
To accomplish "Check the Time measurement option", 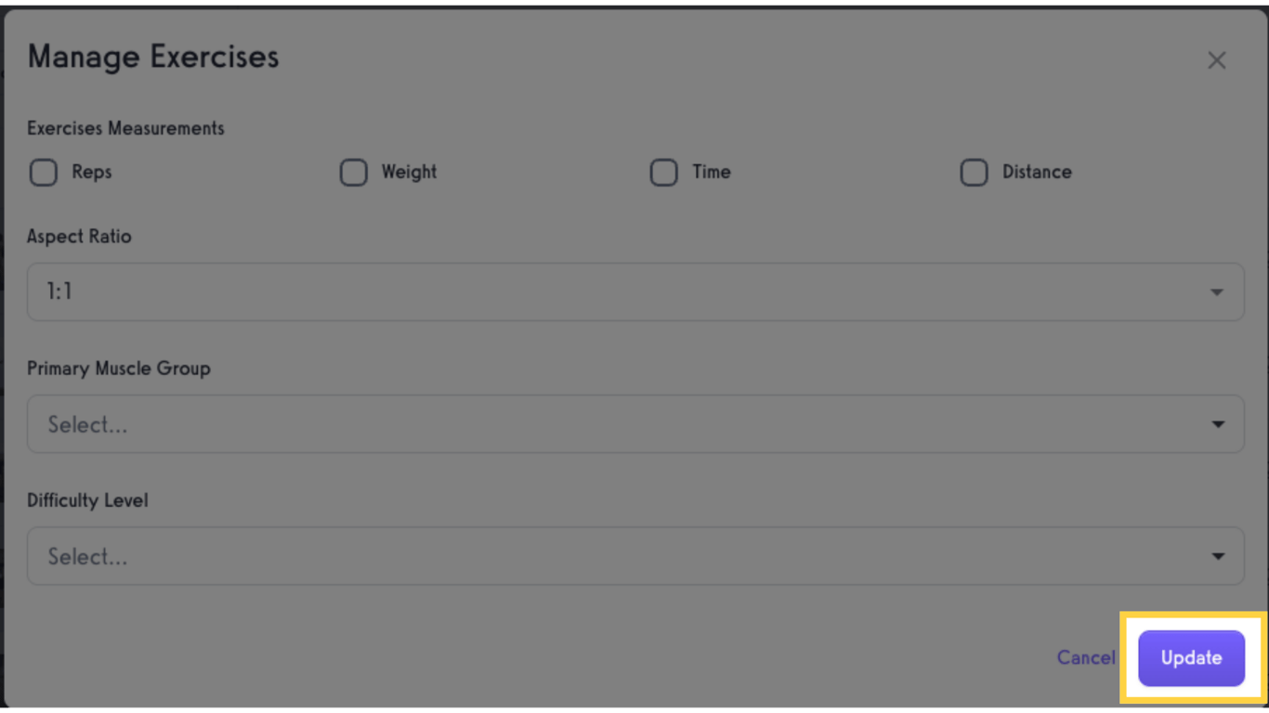I will (664, 172).
